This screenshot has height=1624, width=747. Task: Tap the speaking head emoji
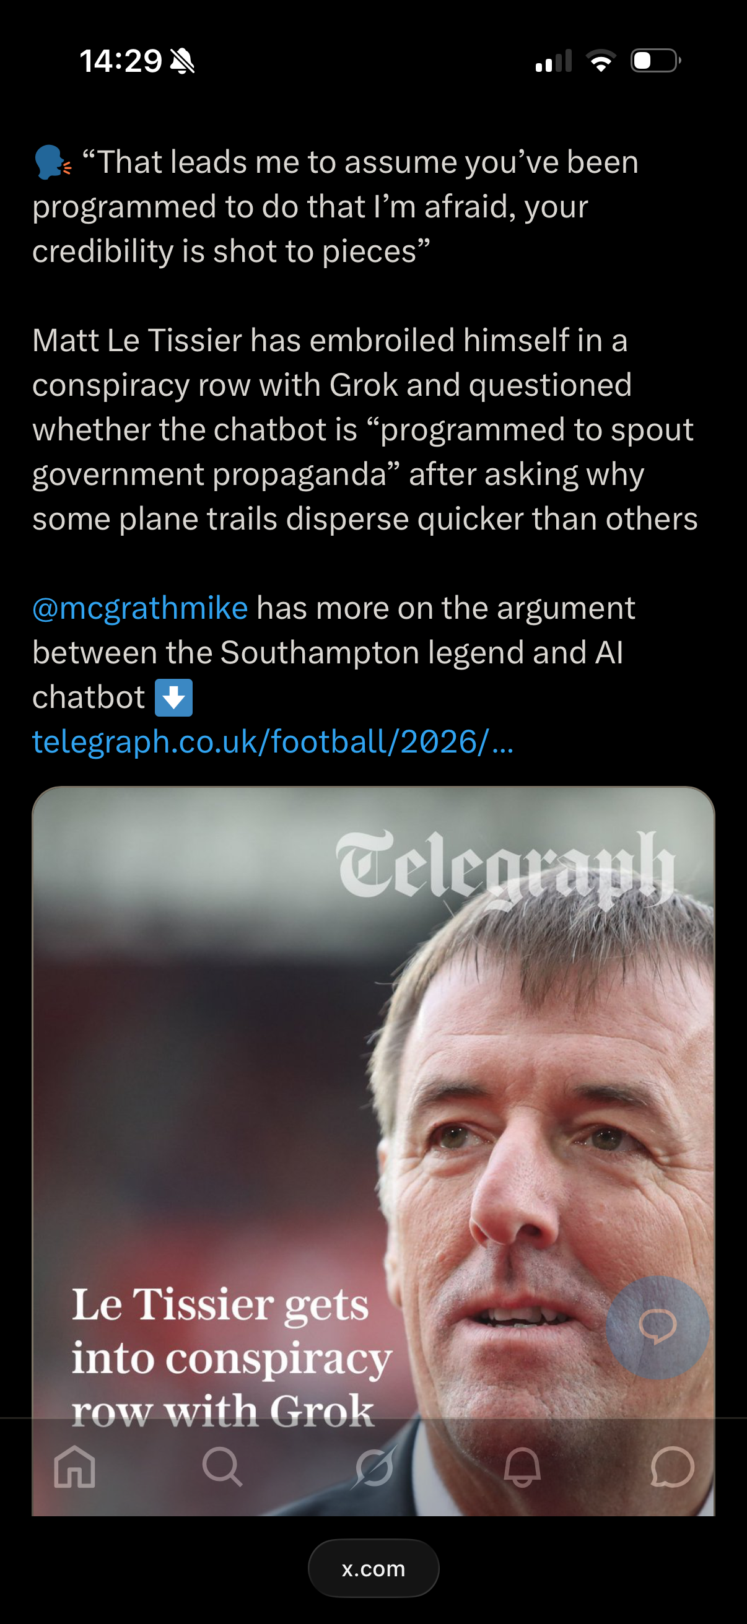pos(52,162)
